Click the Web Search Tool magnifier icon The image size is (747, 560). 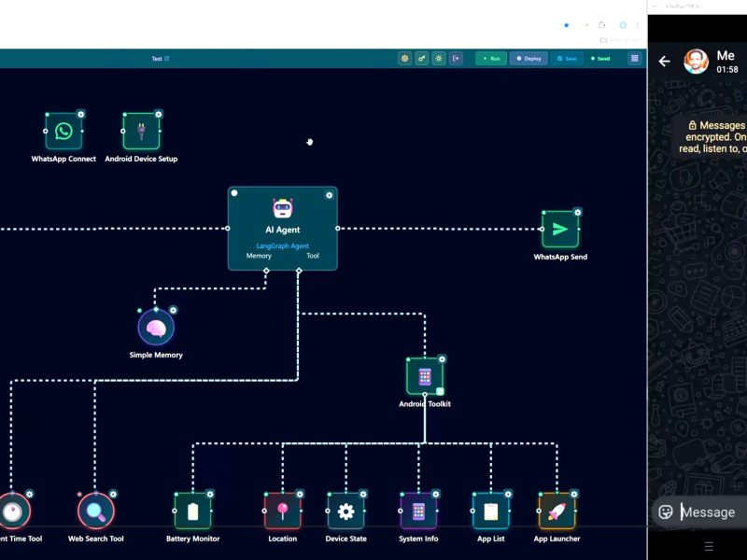click(x=95, y=511)
